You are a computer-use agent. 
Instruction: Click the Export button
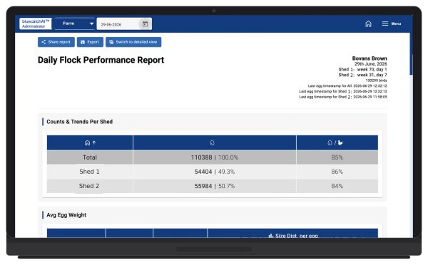point(90,42)
